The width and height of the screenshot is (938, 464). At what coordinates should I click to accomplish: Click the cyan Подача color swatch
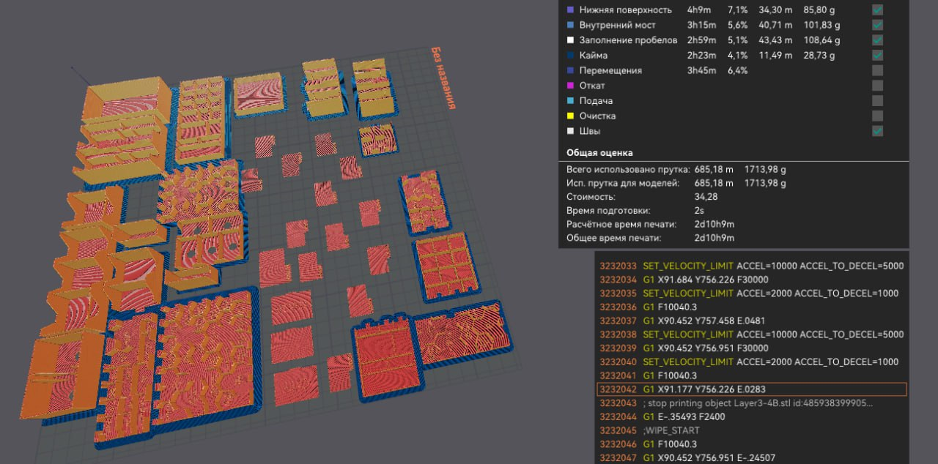click(570, 101)
